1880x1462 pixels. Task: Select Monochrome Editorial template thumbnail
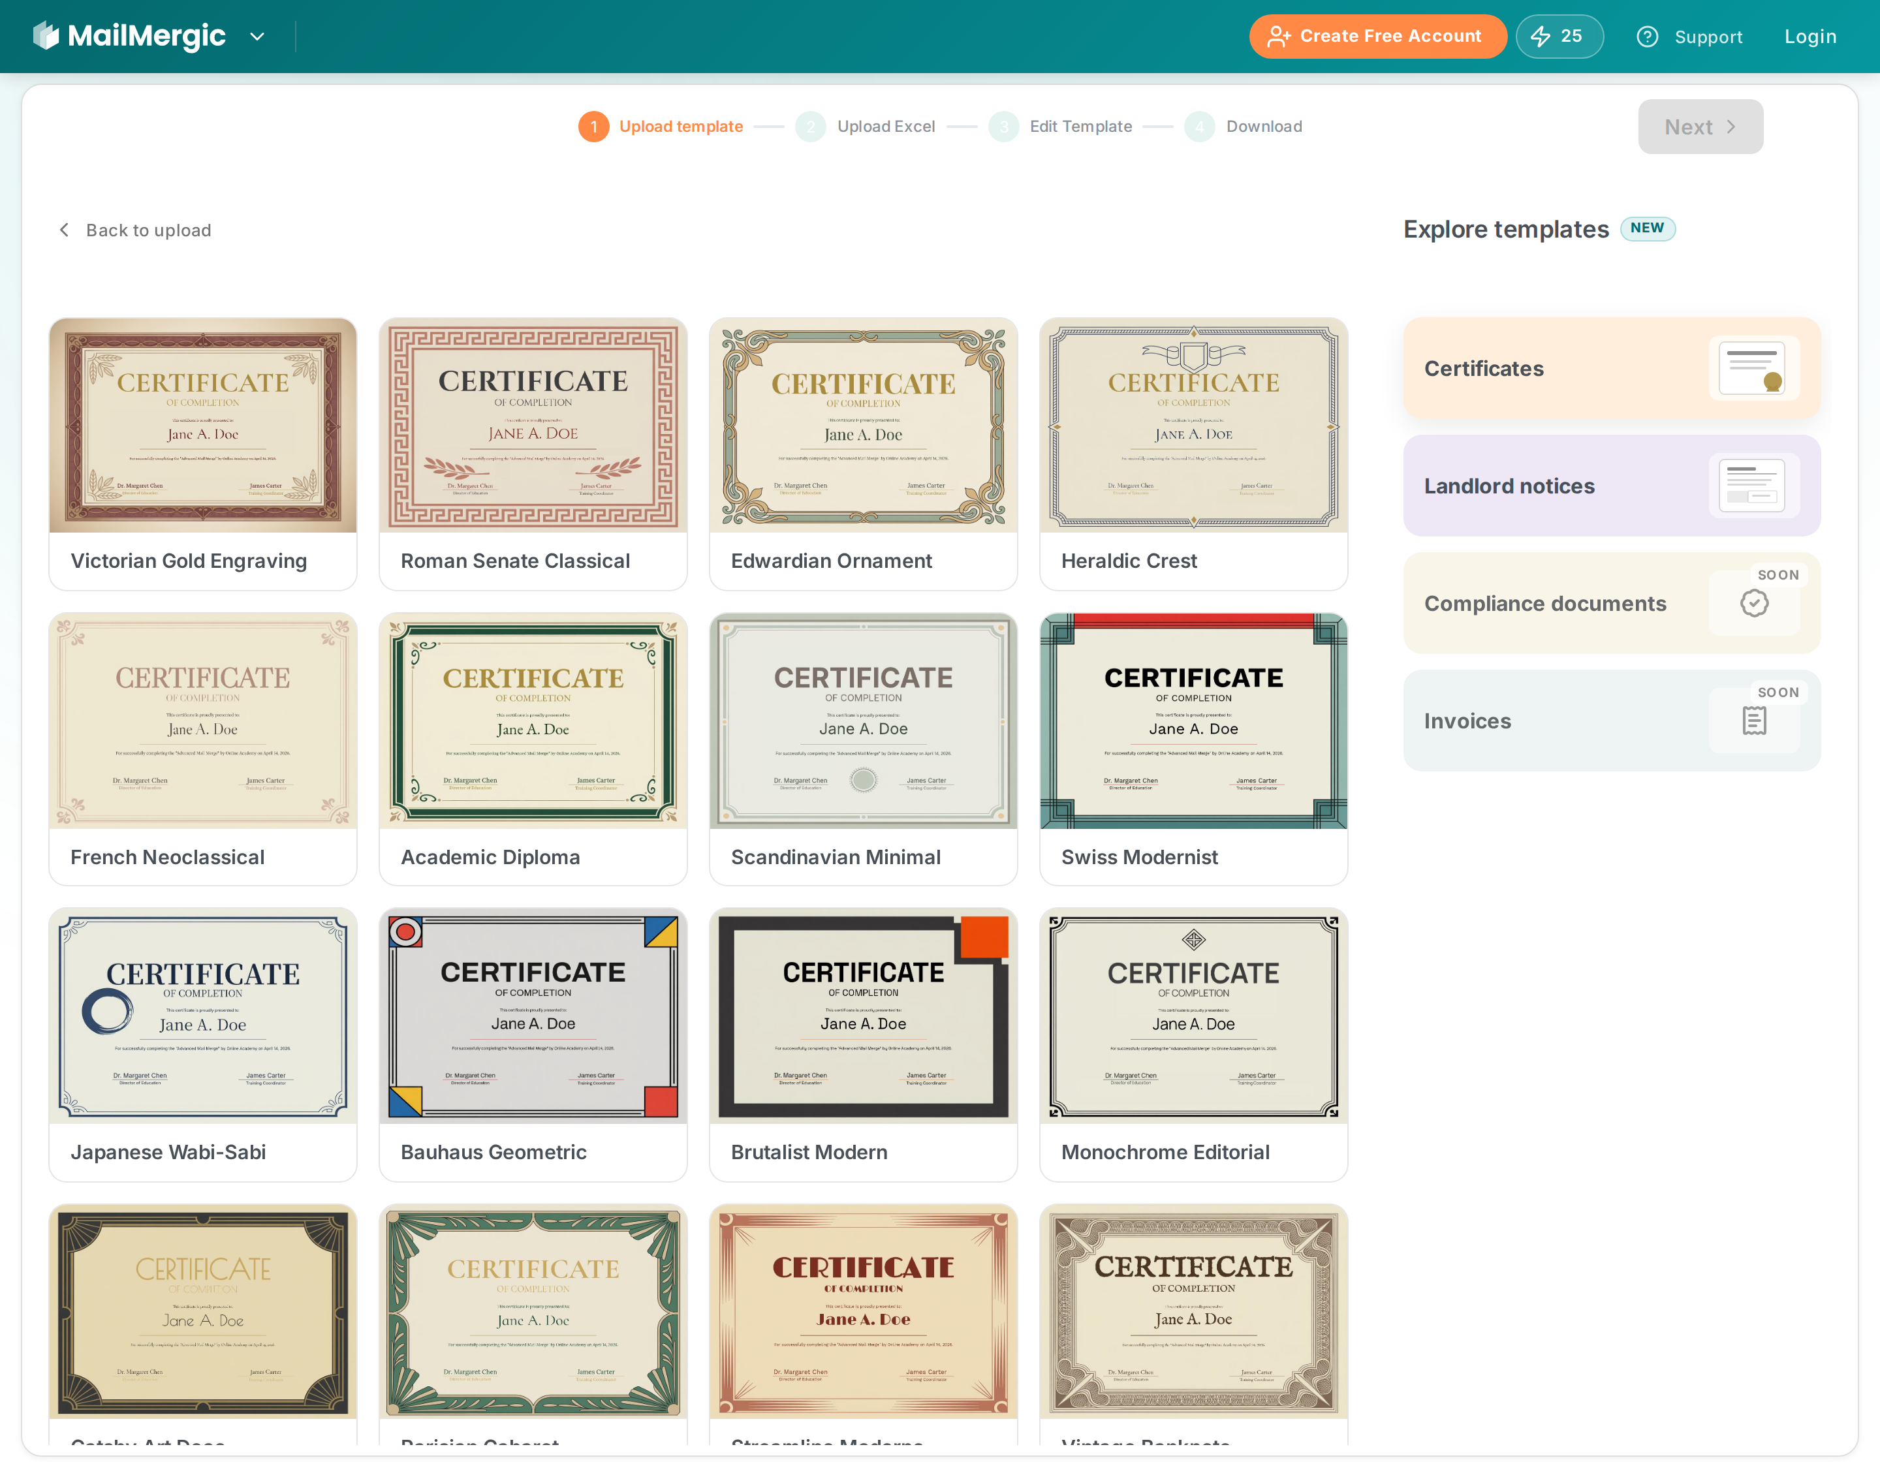1193,1016
